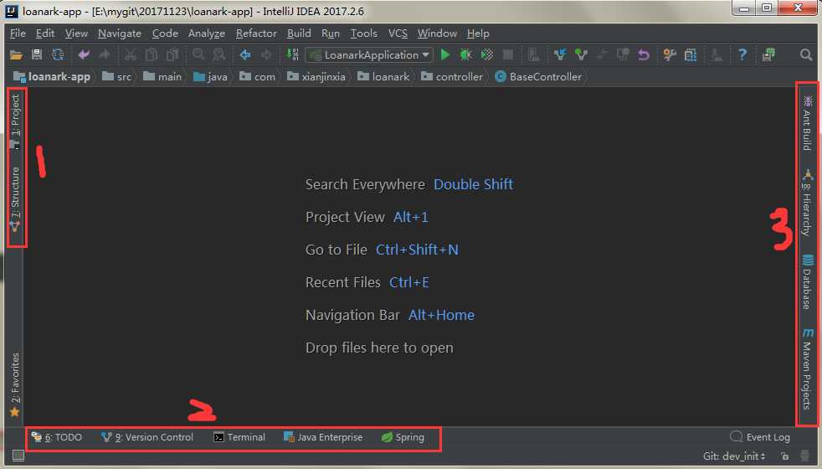Click the Redo arrow toolbar icon
Image resolution: width=822 pixels, height=469 pixels.
105,54
